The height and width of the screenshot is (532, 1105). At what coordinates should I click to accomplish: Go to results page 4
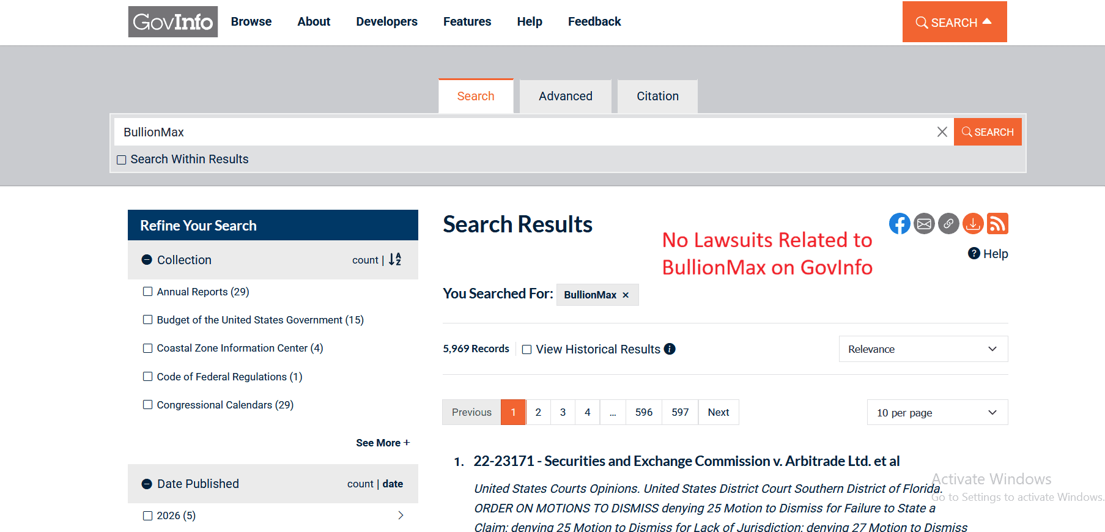588,412
